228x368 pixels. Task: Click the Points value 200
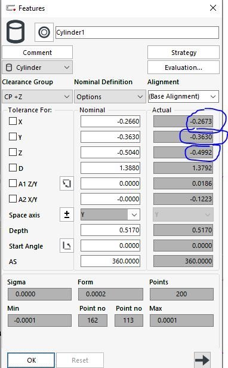[x=181, y=294]
